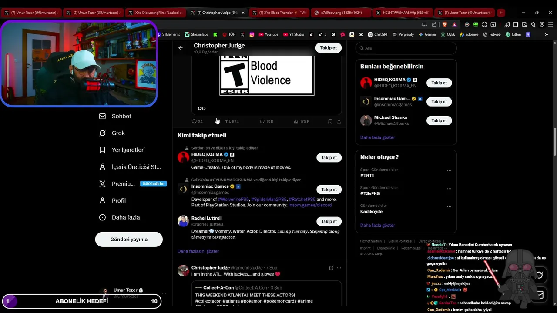The height and width of the screenshot is (313, 557).
Task: Open #WolverinePS5 hashtag link
Action: [x=233, y=200]
